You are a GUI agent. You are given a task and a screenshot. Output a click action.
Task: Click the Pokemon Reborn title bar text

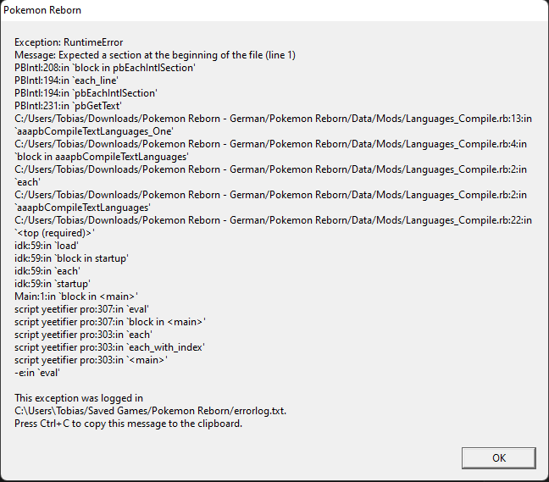pyautogui.click(x=42, y=10)
